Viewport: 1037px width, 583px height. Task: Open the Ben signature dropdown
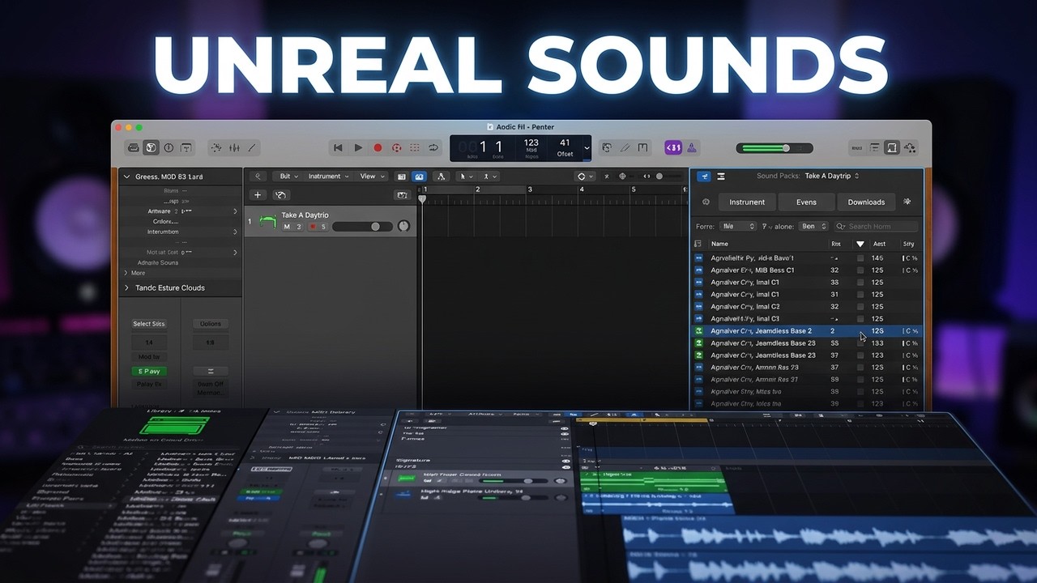click(813, 227)
